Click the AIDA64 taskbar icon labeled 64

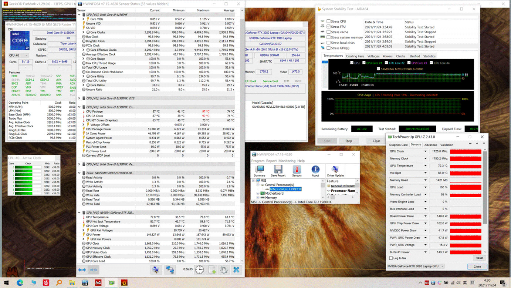pyautogui.click(x=98, y=283)
